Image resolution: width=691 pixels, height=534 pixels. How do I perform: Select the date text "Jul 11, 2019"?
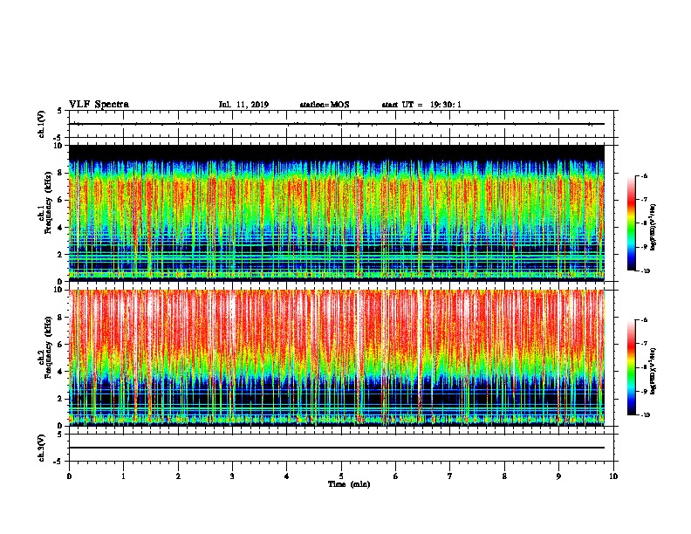243,105
